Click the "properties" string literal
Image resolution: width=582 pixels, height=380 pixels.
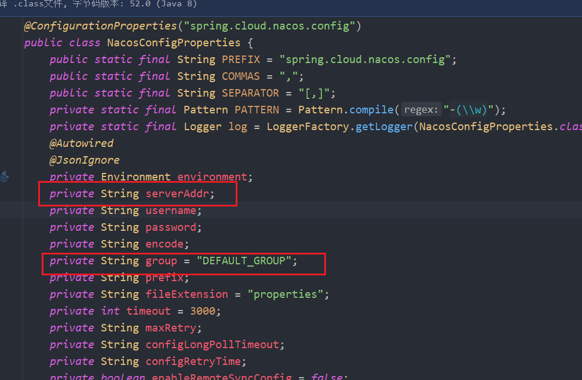tap(285, 294)
